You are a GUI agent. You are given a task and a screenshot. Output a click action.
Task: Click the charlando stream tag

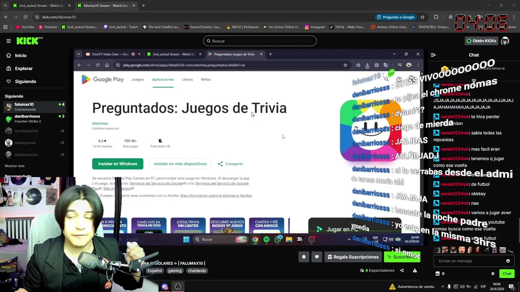point(197,271)
